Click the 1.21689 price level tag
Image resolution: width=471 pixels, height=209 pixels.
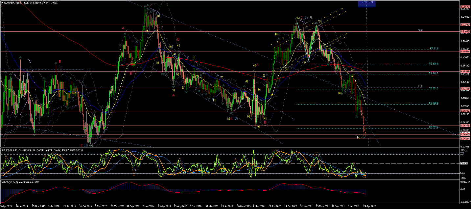(465, 31)
